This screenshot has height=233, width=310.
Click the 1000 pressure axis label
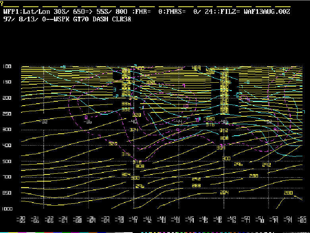(7, 209)
